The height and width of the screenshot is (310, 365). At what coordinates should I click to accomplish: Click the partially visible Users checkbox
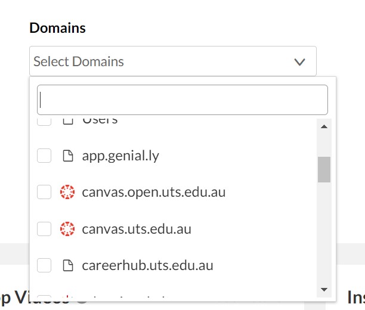[44, 122]
